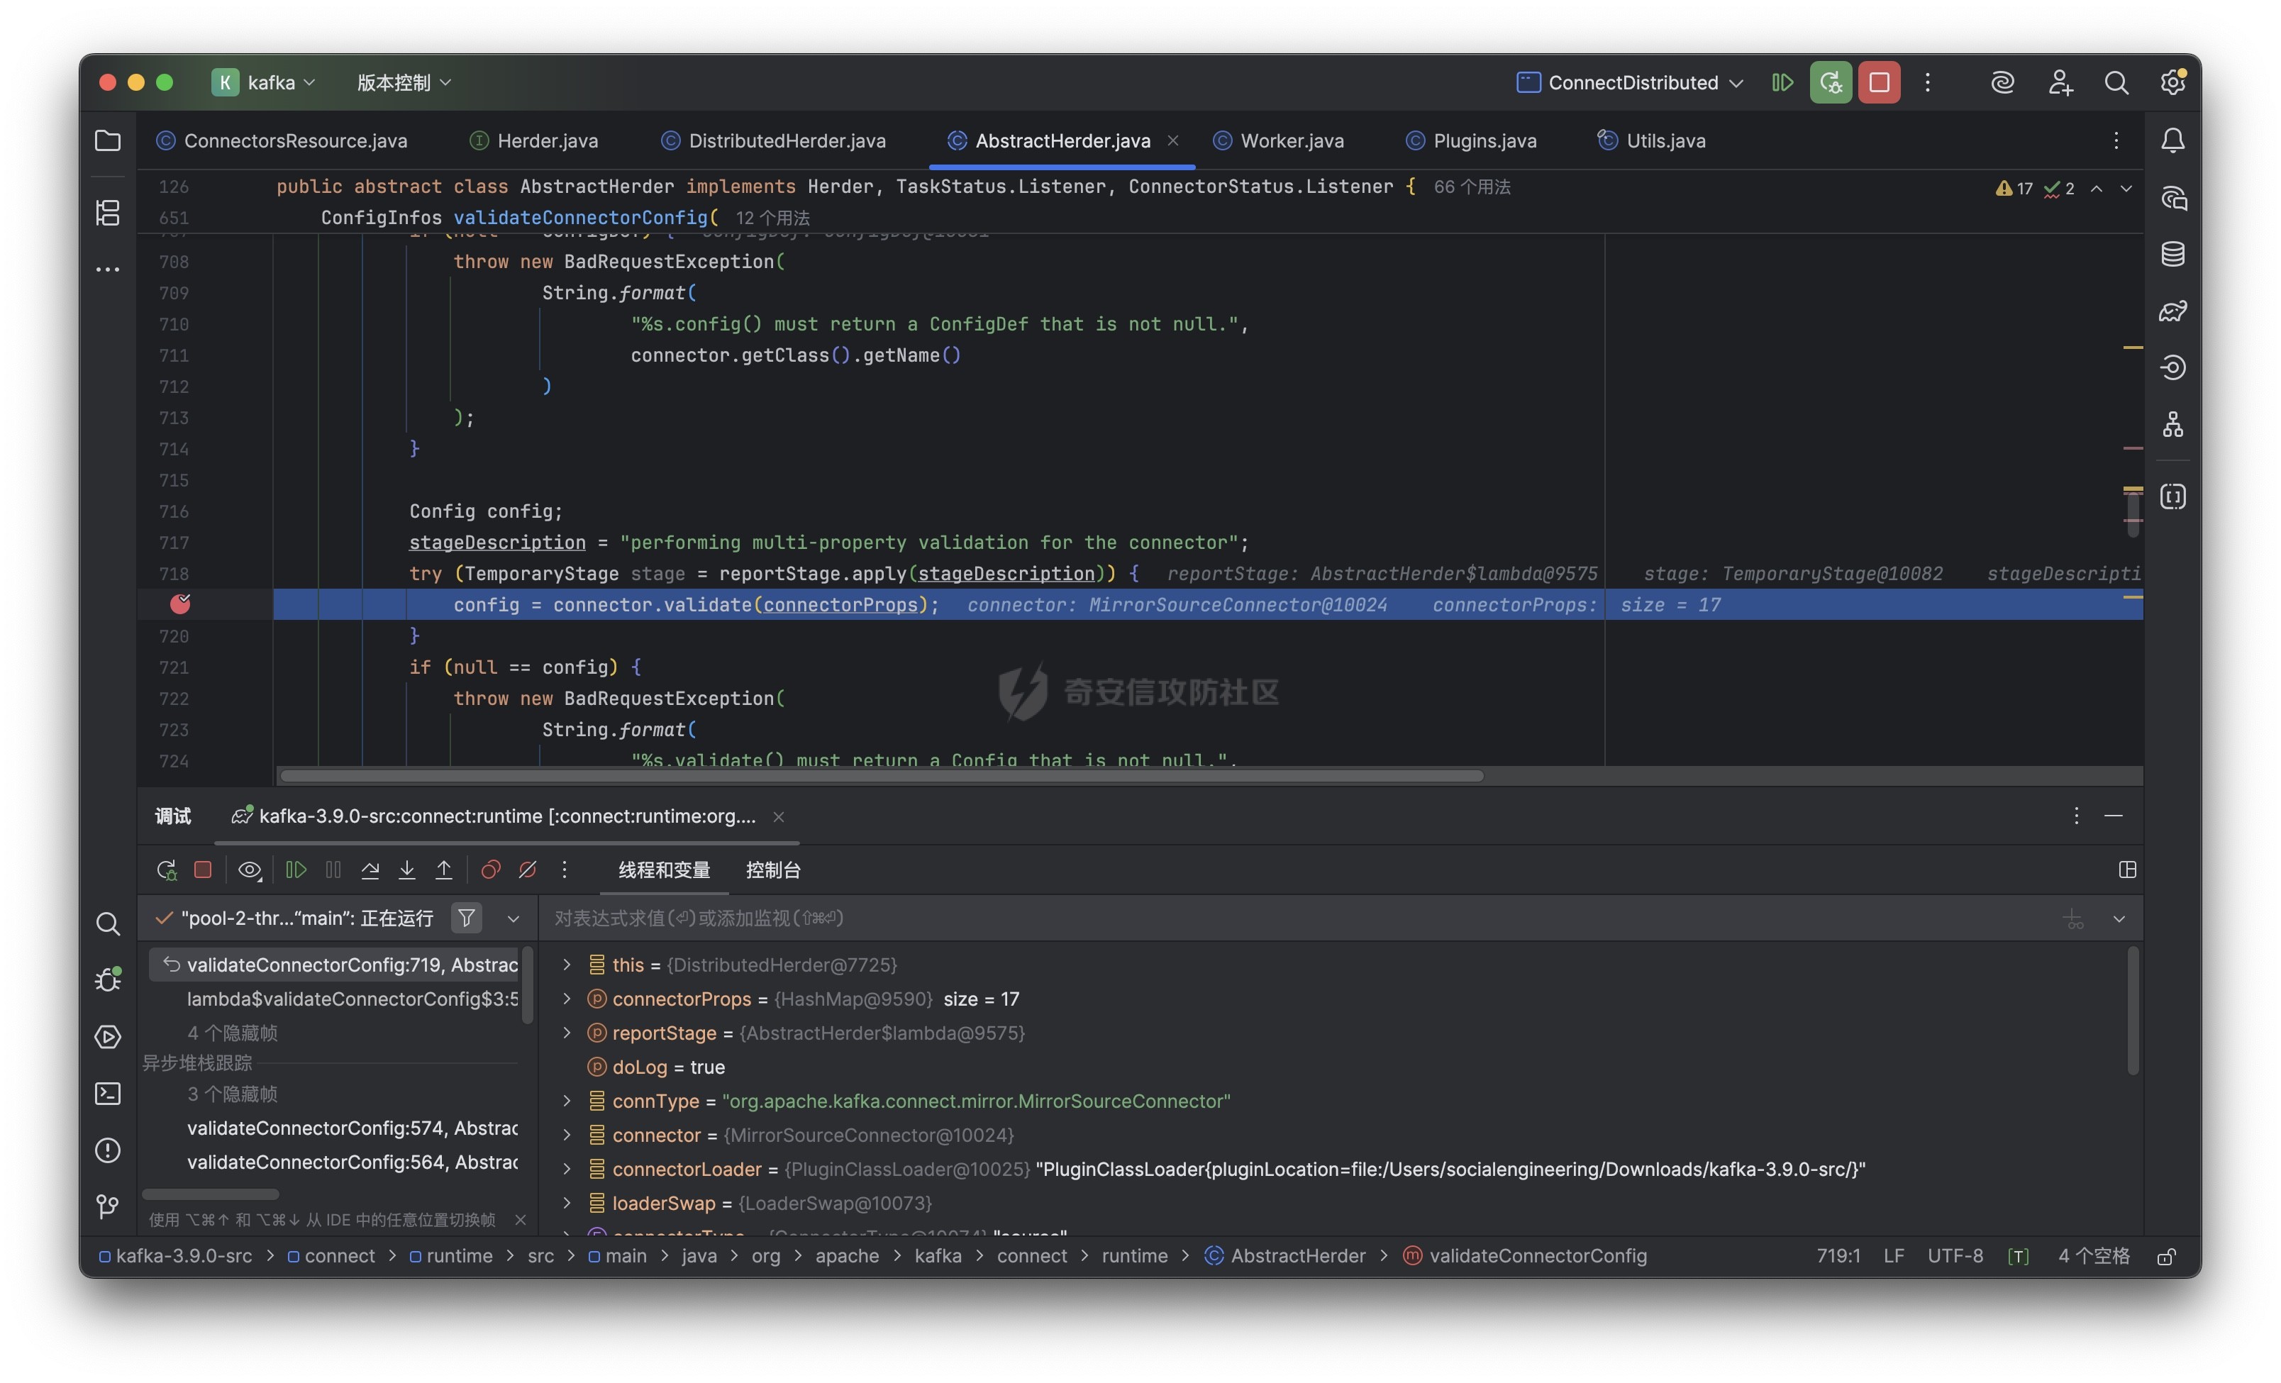The width and height of the screenshot is (2281, 1383).
Task: Select stack frame validateConnectorConfig:574
Action: click(352, 1128)
